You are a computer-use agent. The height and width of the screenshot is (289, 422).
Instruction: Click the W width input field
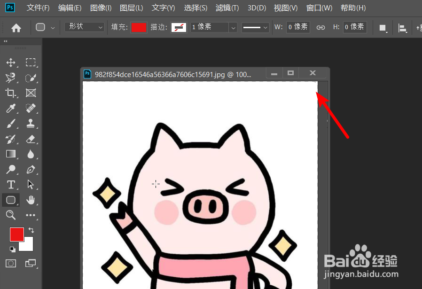pos(298,27)
